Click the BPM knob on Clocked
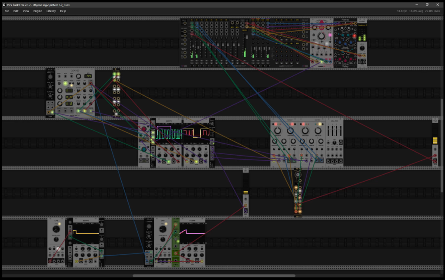Viewport: 445px width, 280px height. [79, 76]
